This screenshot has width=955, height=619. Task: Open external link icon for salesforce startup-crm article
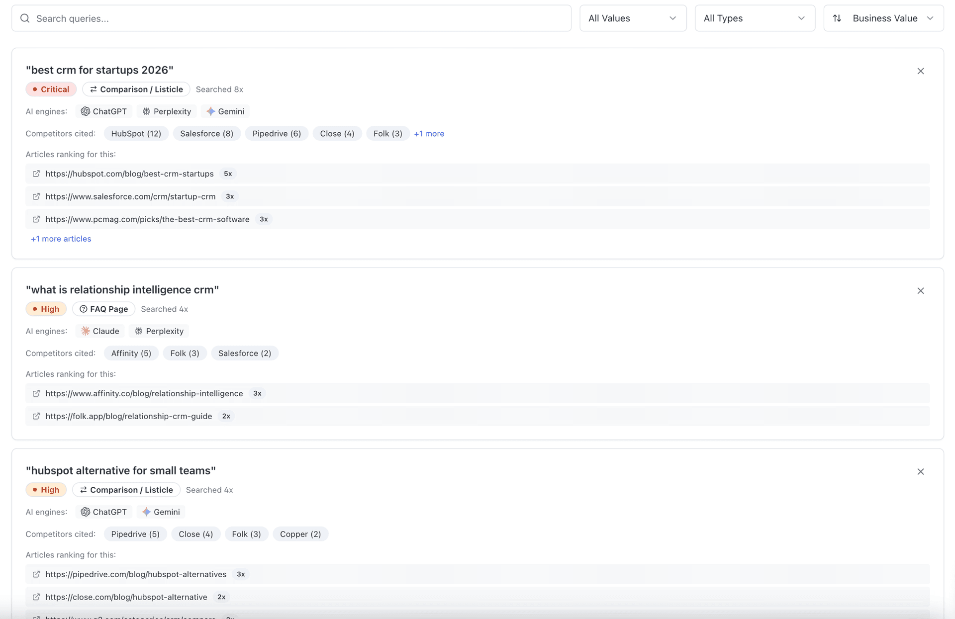pos(36,196)
